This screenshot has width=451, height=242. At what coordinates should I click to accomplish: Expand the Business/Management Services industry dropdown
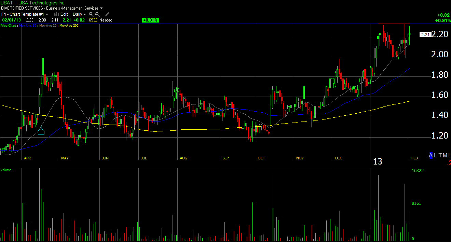coord(101,8)
